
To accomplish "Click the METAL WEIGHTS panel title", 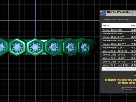I will pyautogui.click(x=118, y=12).
